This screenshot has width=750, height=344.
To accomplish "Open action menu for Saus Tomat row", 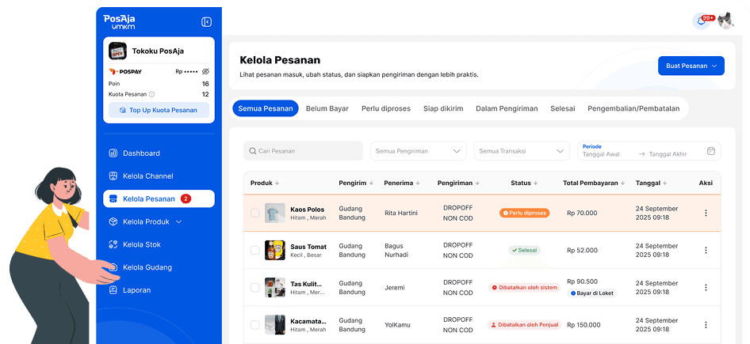I will pyautogui.click(x=706, y=251).
